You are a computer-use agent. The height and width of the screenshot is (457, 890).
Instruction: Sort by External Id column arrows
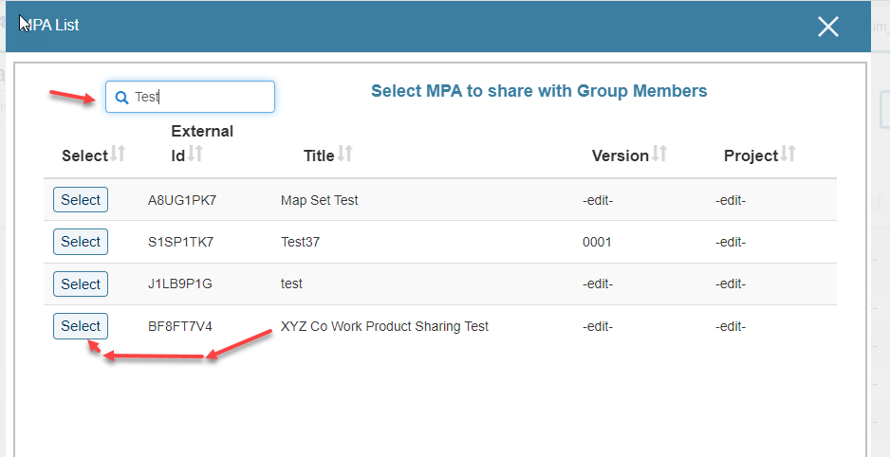click(195, 154)
